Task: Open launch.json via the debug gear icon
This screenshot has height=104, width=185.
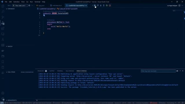Action: coord(29,5)
